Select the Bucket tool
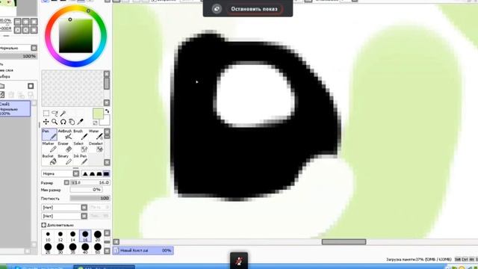Image resolution: width=478 pixels, height=269 pixels. pos(49,159)
